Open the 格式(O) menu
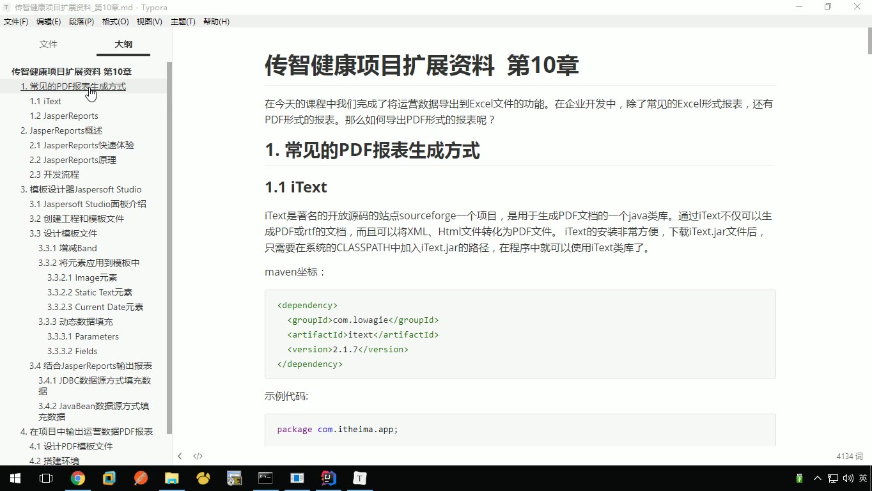The height and width of the screenshot is (491, 872). click(115, 22)
